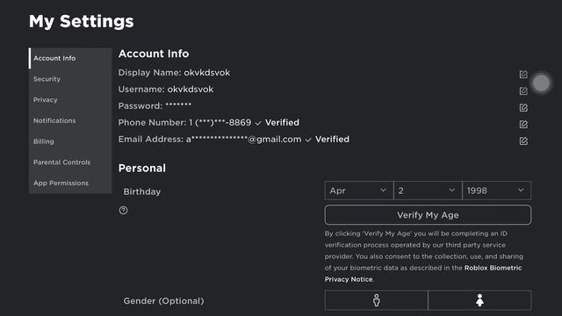
Task: Select the male gender icon
Action: click(x=377, y=300)
